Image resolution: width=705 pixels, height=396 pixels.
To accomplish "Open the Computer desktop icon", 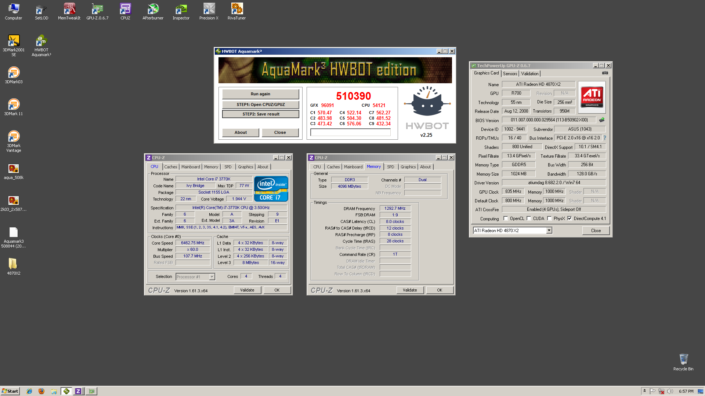I will (x=14, y=11).
